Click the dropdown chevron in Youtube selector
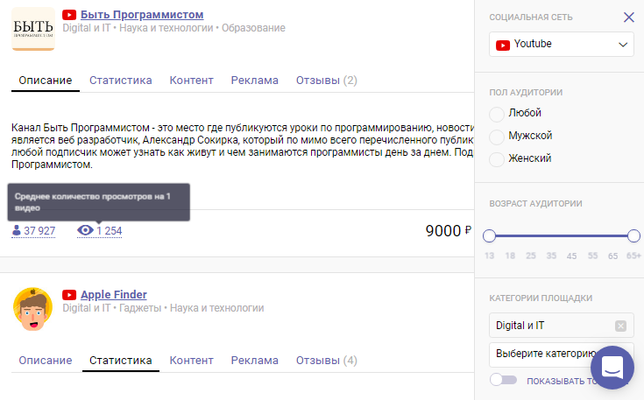Screen dimensions: 644x400 [x=623, y=45]
